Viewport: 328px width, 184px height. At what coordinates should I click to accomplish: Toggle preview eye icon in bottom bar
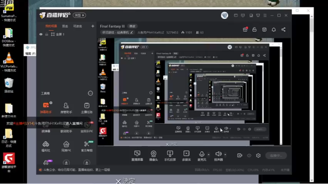point(249,155)
